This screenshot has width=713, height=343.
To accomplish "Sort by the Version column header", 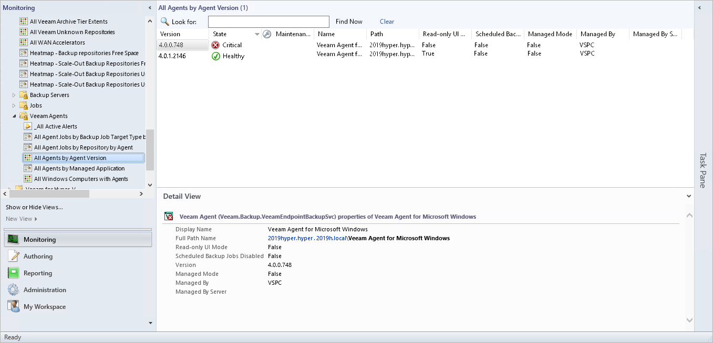I will tap(183, 34).
